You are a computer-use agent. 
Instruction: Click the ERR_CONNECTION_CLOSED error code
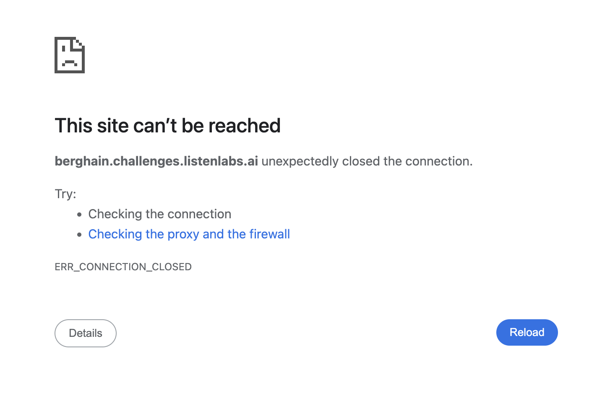pos(123,267)
